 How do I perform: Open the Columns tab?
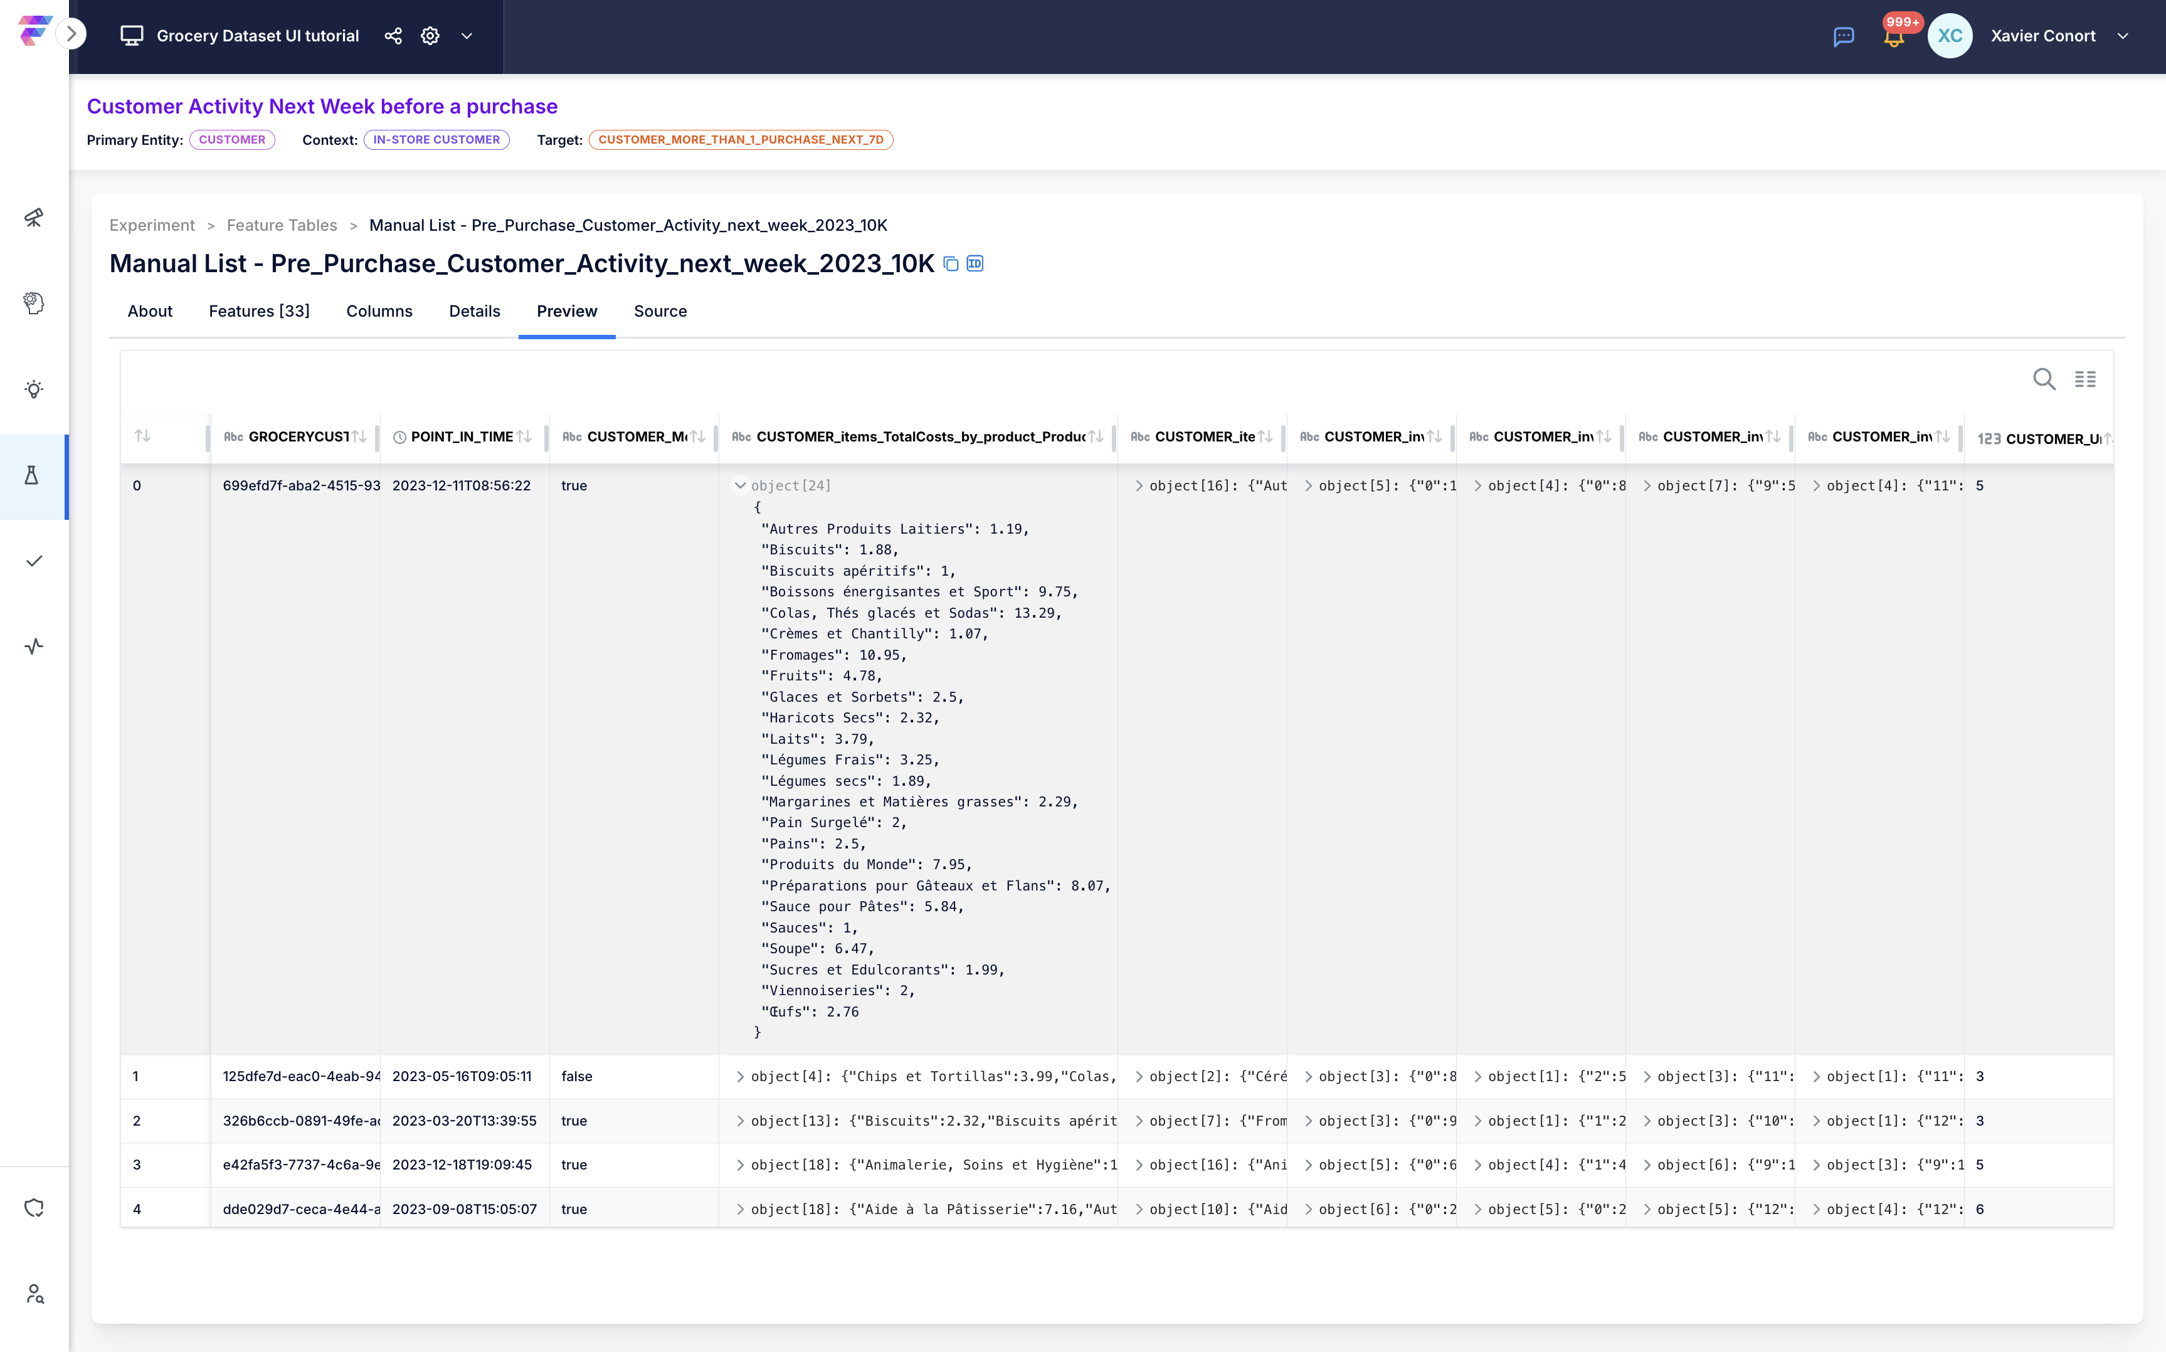379,311
